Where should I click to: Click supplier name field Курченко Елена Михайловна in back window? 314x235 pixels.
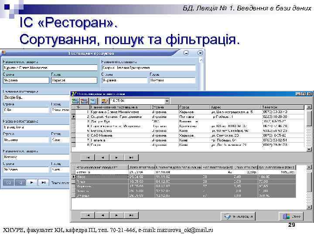50,68
